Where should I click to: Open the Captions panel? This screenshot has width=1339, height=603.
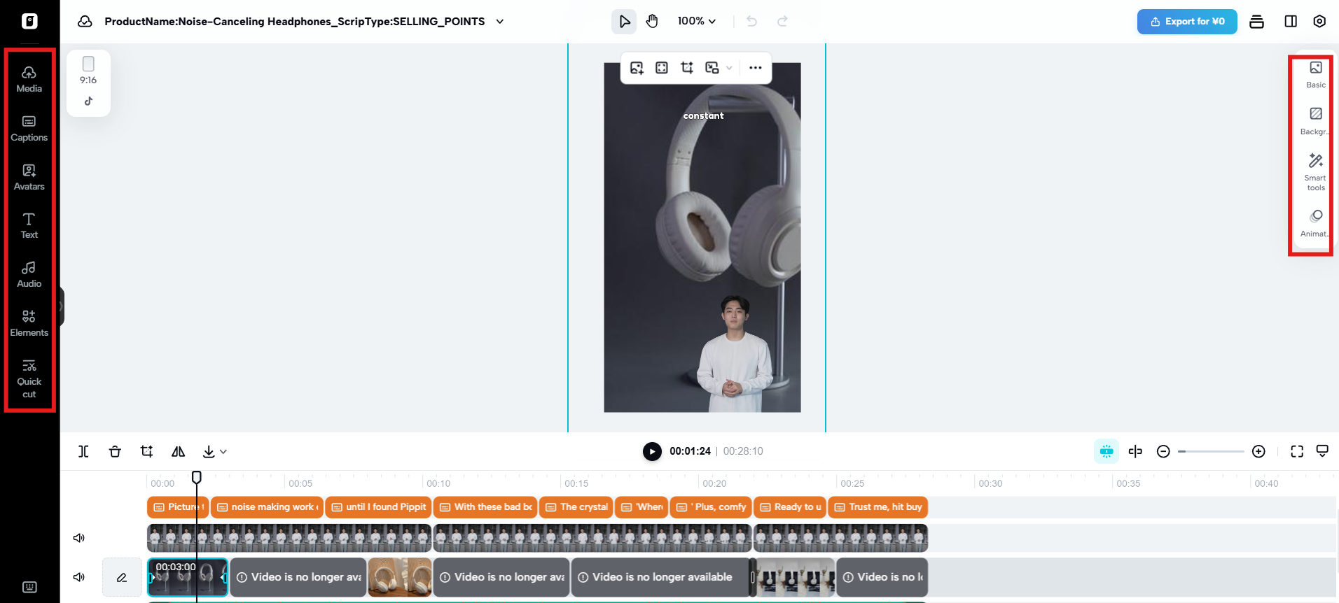click(x=29, y=128)
